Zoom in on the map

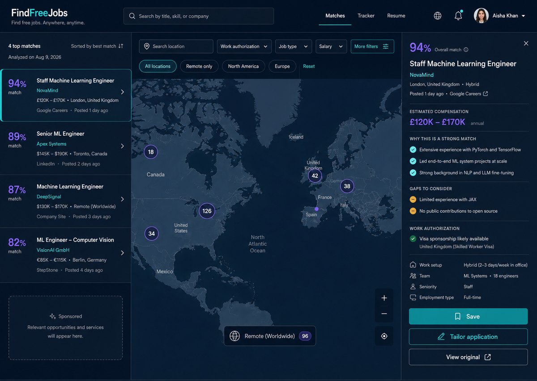pyautogui.click(x=384, y=298)
